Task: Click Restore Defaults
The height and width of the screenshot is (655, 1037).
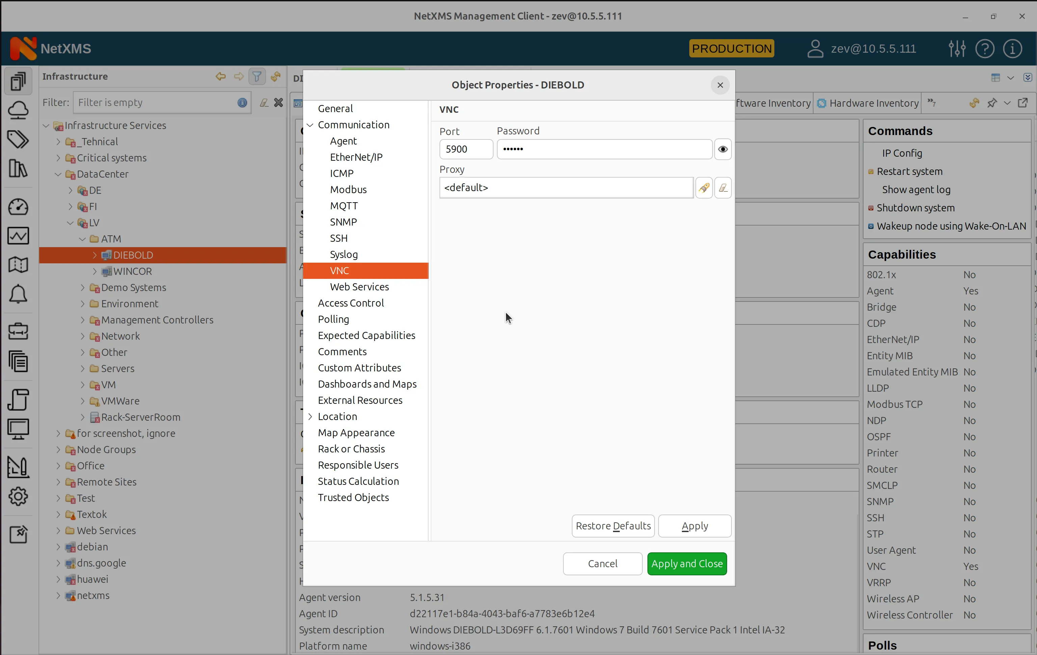Action: coord(613,526)
